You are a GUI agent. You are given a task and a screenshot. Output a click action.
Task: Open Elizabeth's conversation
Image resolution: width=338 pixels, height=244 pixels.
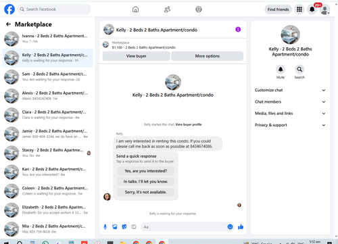click(47, 210)
